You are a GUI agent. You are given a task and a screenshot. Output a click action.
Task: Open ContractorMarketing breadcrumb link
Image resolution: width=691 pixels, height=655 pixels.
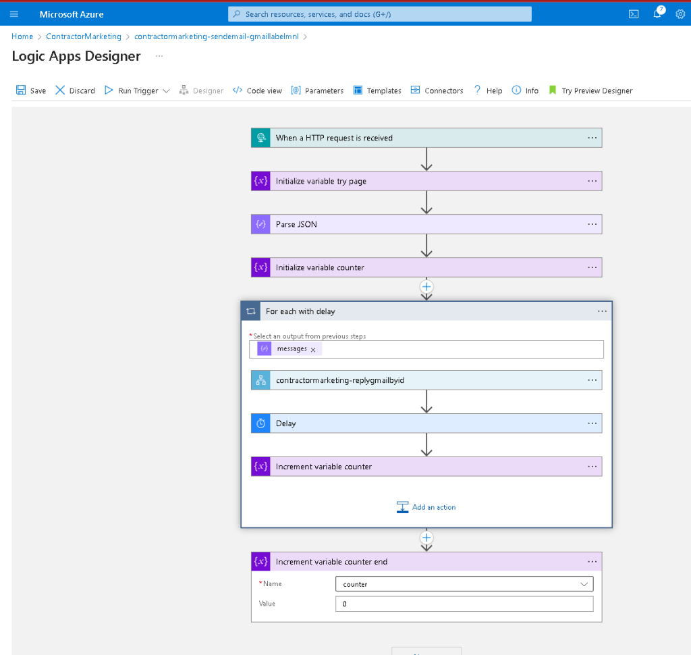pos(84,36)
